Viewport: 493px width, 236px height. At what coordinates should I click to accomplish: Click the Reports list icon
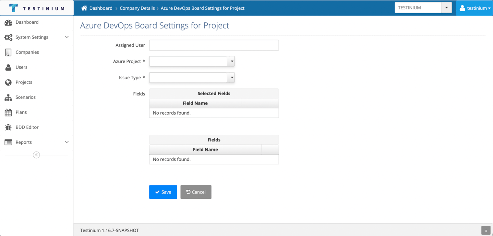pos(8,142)
